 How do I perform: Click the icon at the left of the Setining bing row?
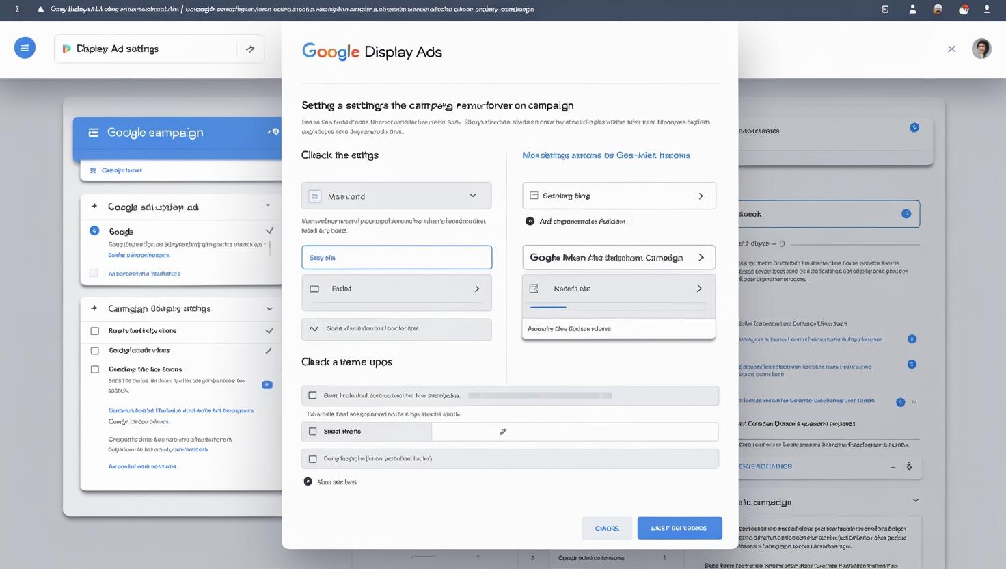click(534, 196)
